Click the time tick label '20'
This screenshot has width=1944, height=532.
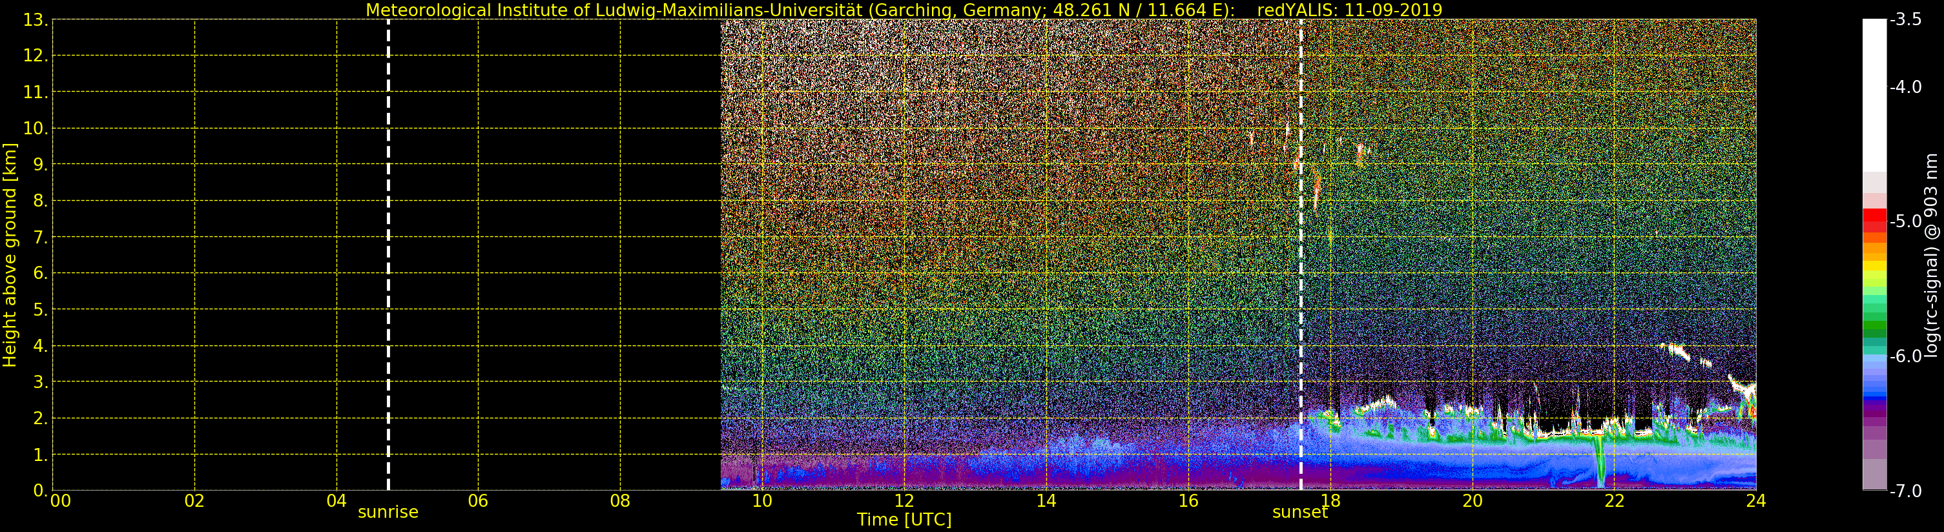click(1473, 501)
